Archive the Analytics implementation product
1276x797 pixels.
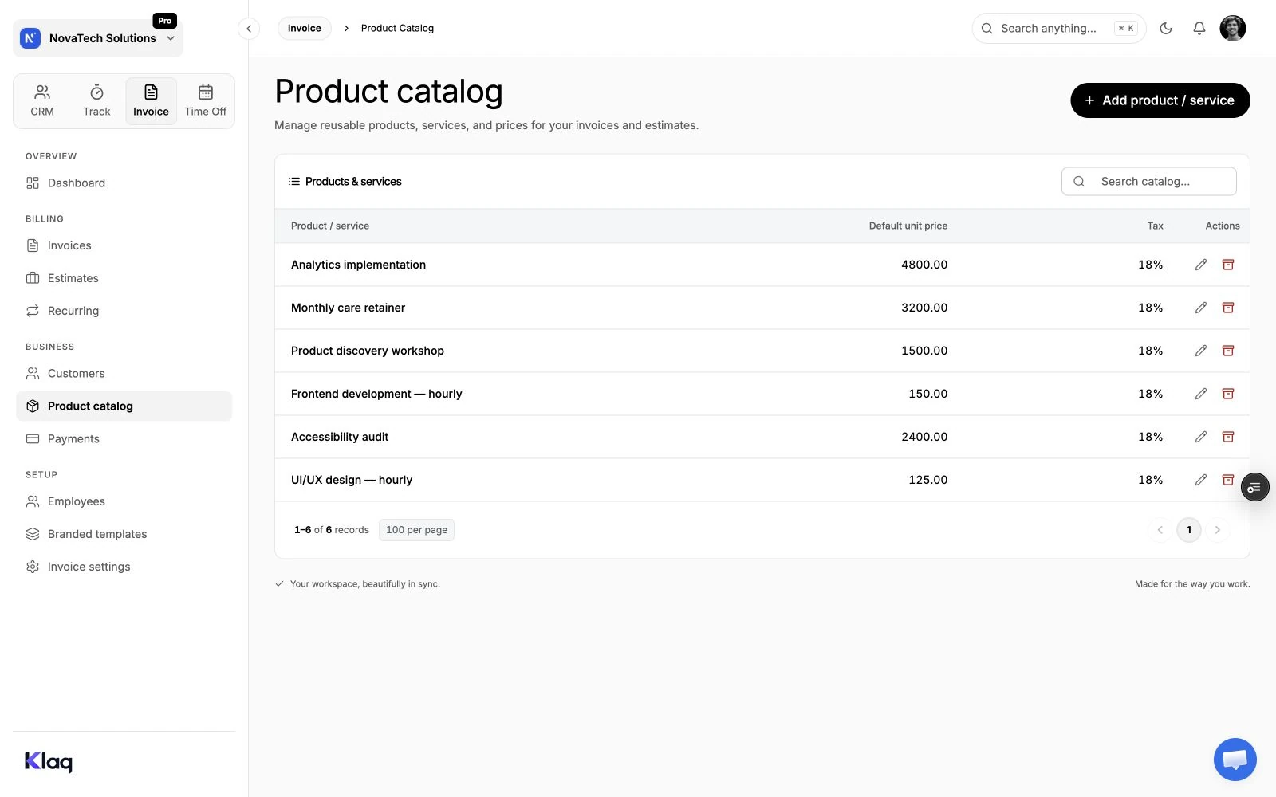[1228, 265]
